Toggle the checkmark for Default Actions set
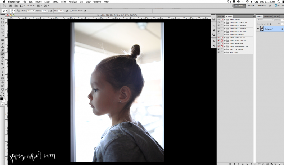Image resolution: width=284 pixels, height=165 pixels. (218, 19)
